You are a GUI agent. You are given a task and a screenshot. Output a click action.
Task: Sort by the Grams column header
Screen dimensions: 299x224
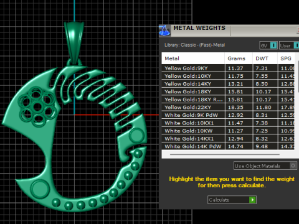click(239, 58)
